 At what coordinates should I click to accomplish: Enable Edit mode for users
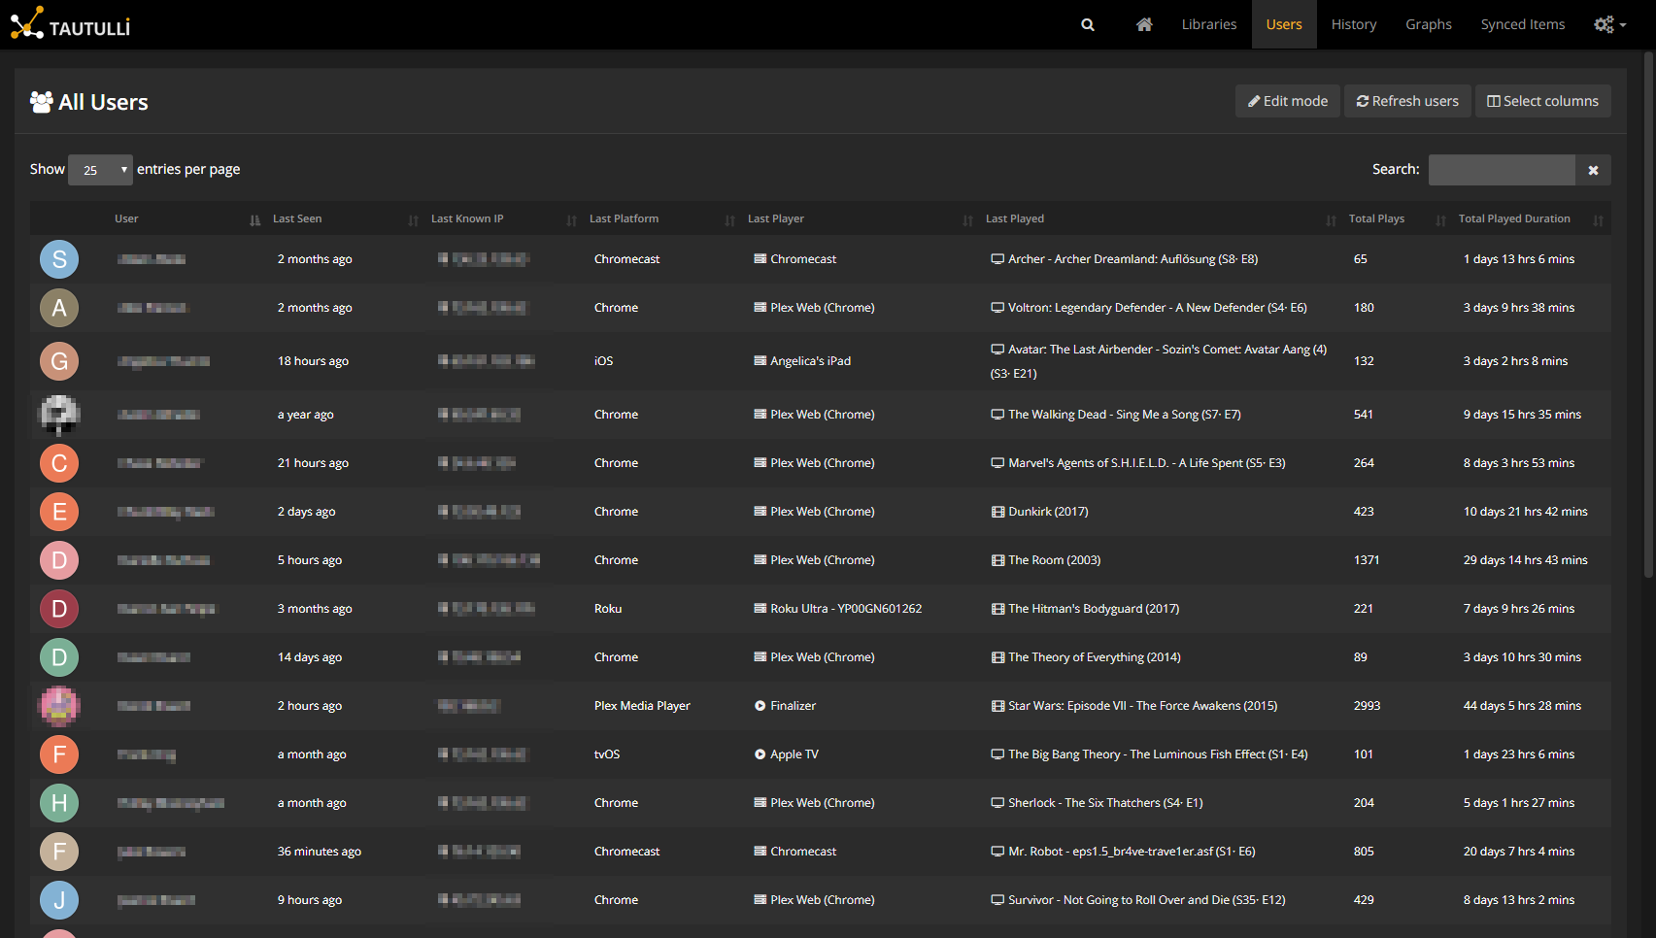pyautogui.click(x=1287, y=101)
